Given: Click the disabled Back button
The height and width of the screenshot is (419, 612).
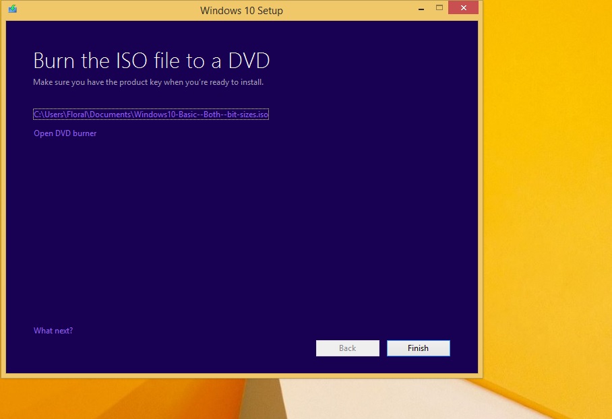Looking at the screenshot, I should tap(347, 348).
